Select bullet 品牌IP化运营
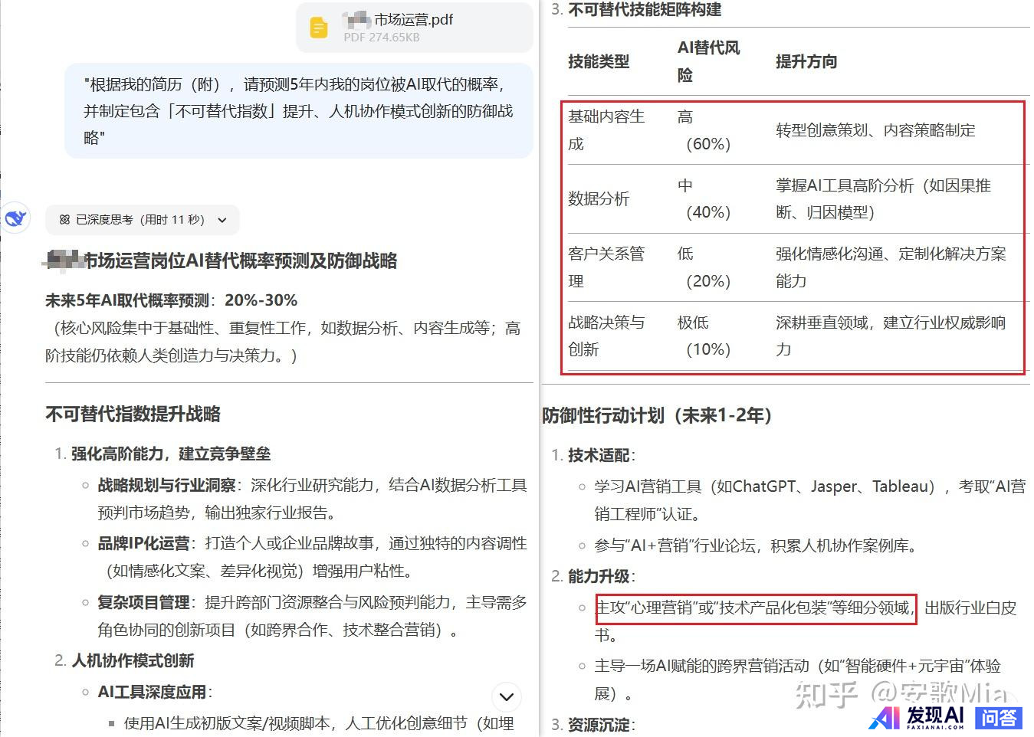The image size is (1034, 737). click(x=143, y=543)
